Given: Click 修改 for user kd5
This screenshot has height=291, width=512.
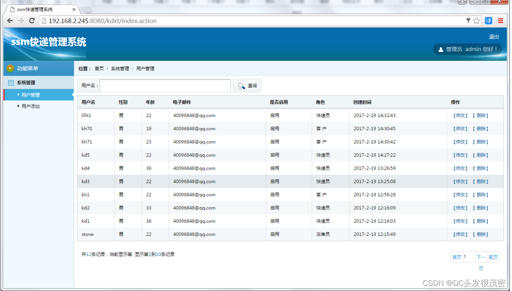Looking at the screenshot, I should (460, 155).
